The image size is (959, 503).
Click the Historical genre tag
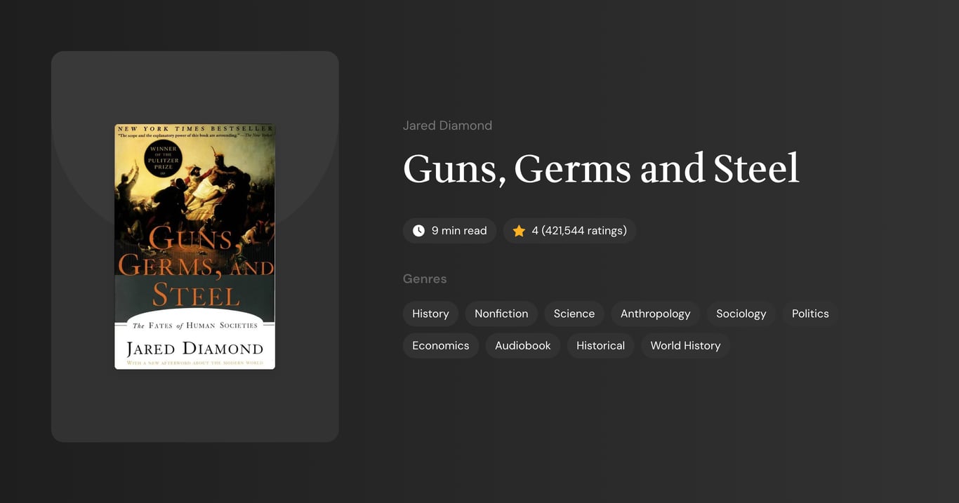(600, 345)
